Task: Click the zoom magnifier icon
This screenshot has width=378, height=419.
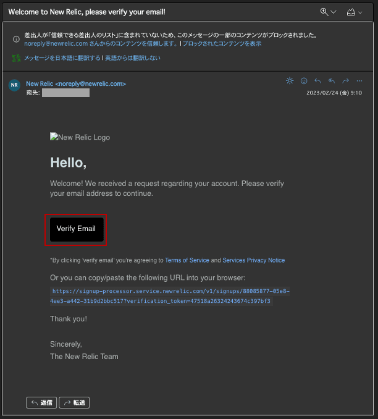Action: (324, 12)
